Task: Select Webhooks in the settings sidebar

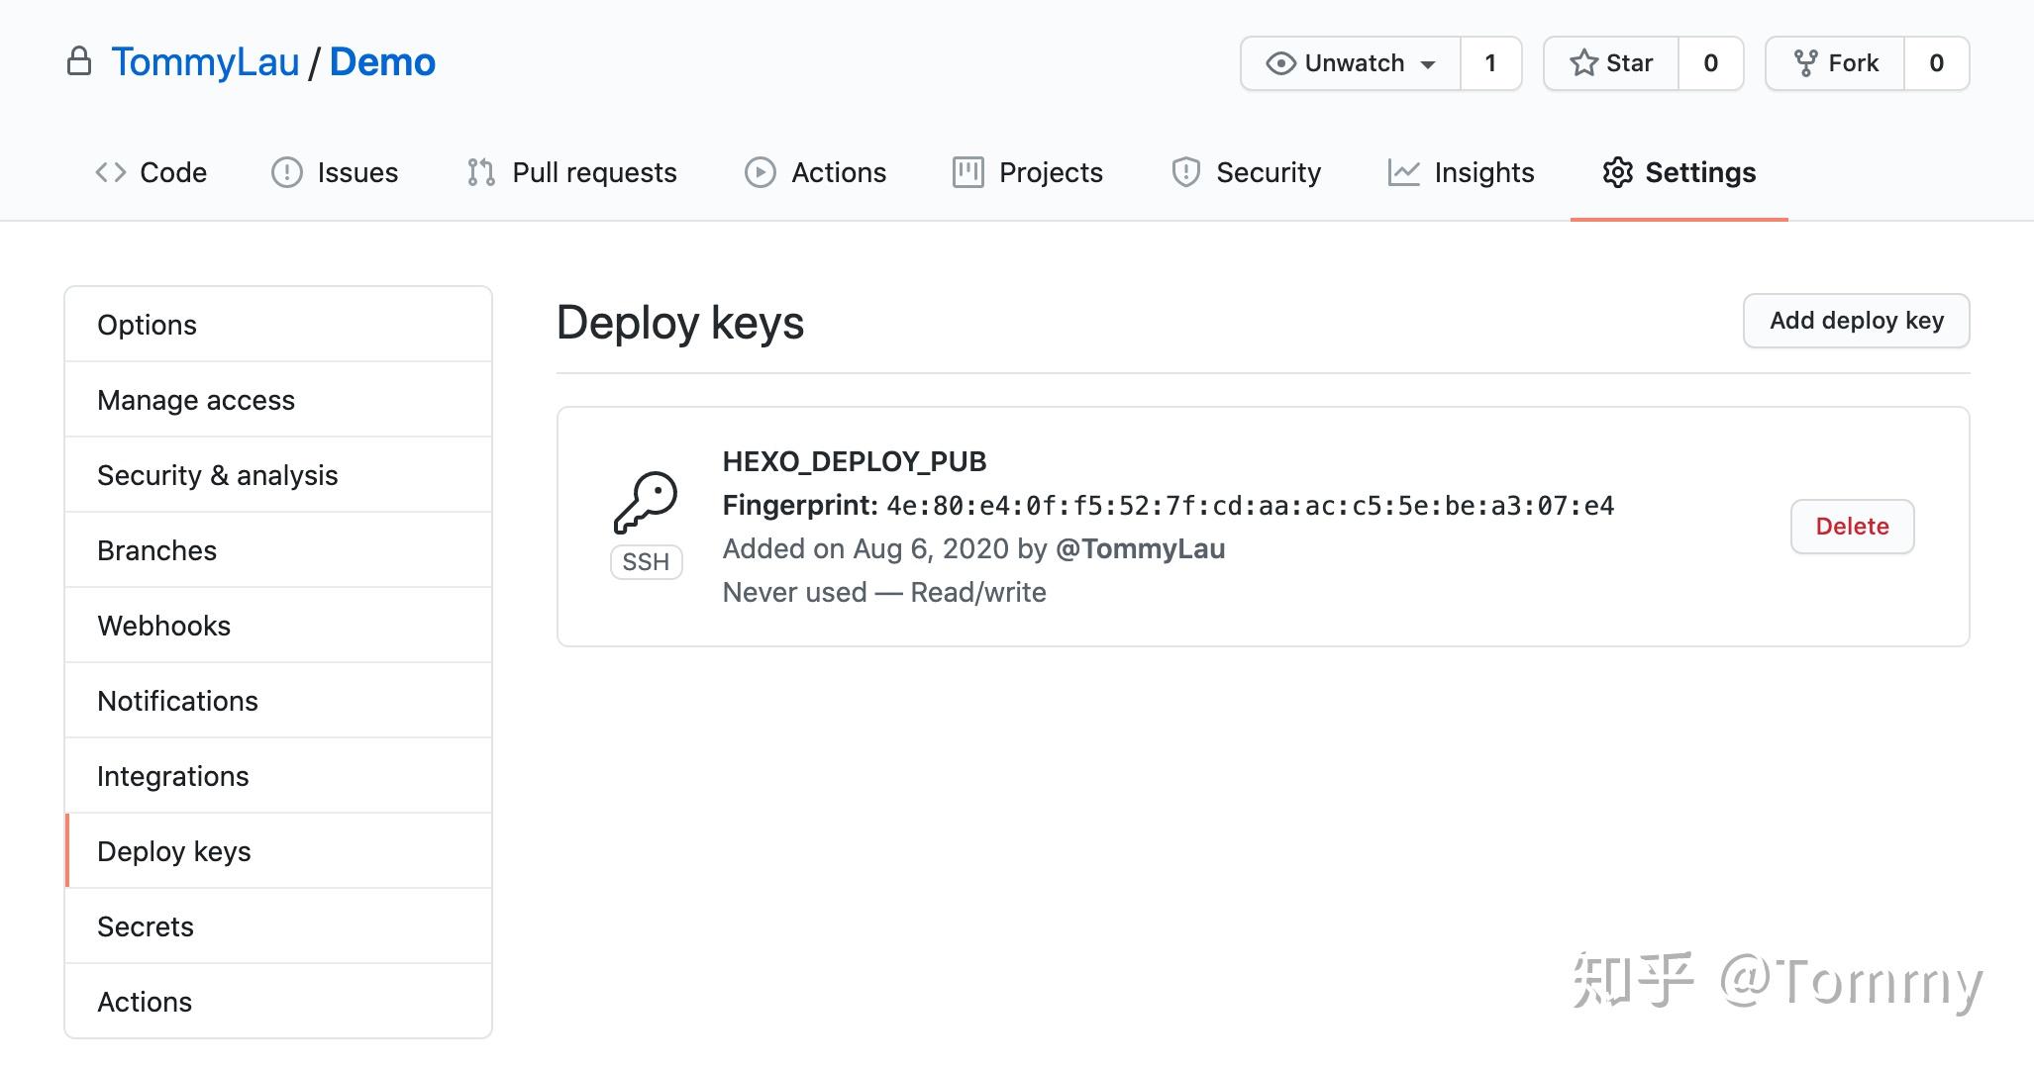Action: pos(163,625)
